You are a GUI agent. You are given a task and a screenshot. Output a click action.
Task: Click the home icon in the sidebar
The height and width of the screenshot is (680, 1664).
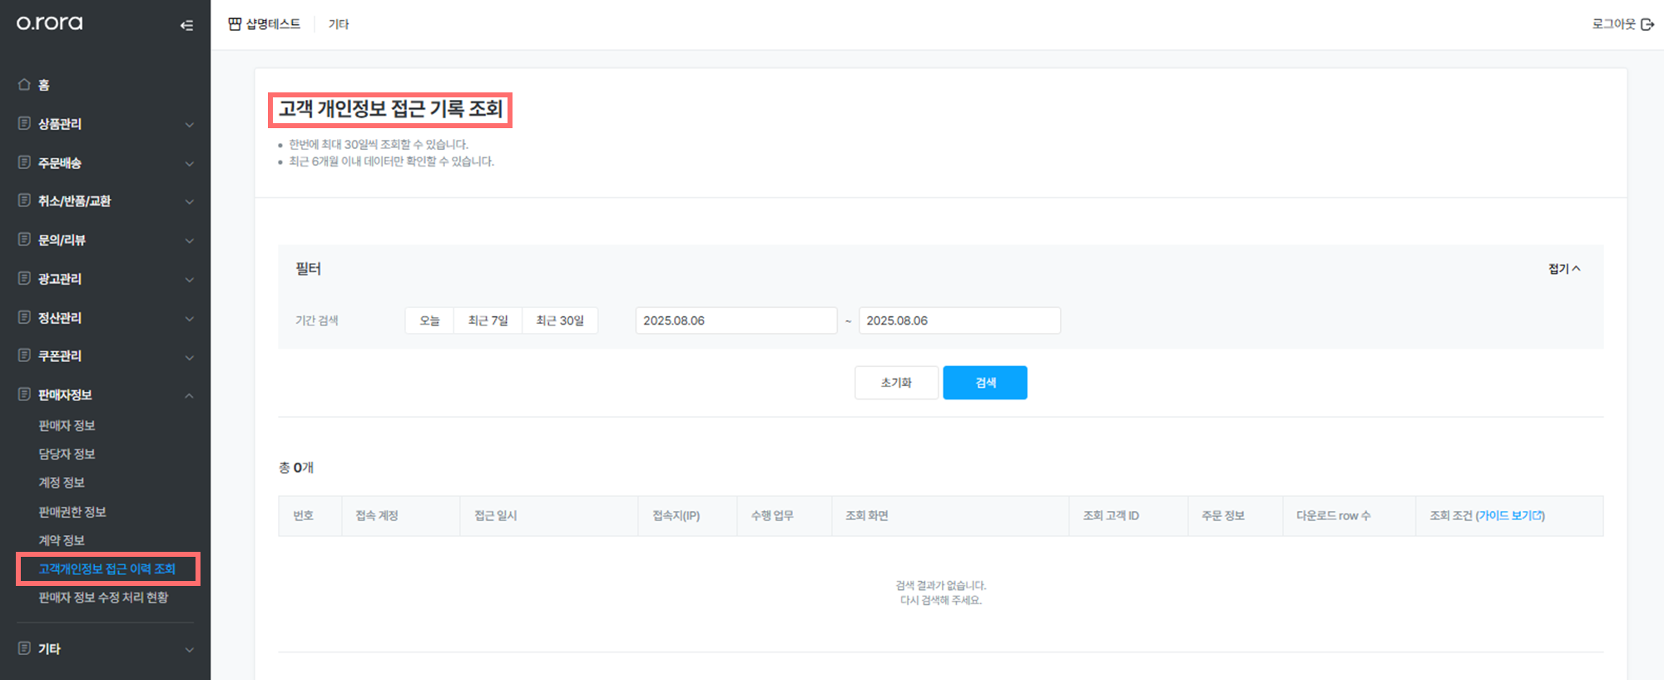(24, 84)
